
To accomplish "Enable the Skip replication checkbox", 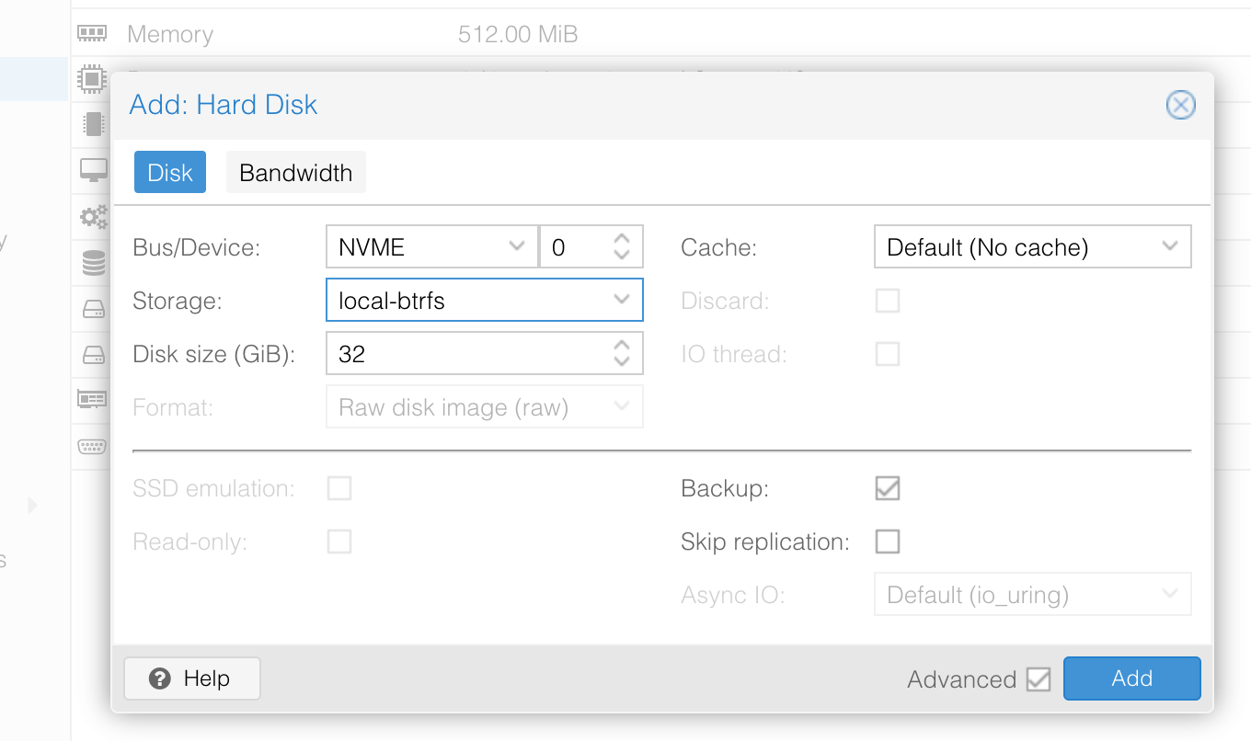I will (x=888, y=541).
